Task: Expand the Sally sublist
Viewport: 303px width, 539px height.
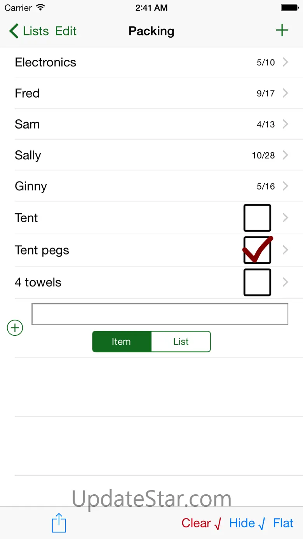Action: coord(151,155)
